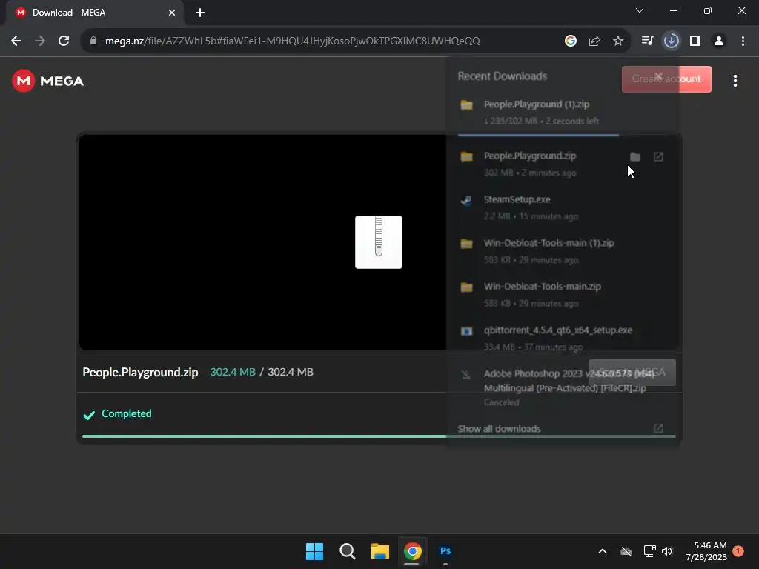The height and width of the screenshot is (569, 759).
Task: Click the browser forward arrow
Action: point(40,41)
